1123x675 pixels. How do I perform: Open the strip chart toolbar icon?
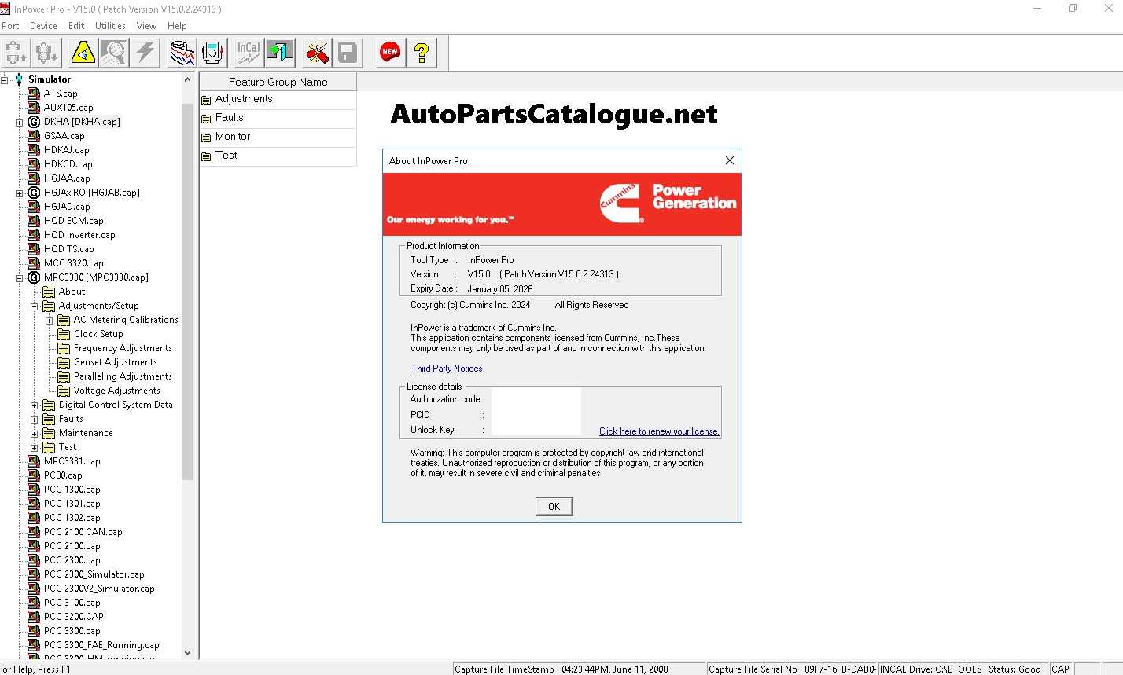pyautogui.click(x=182, y=53)
